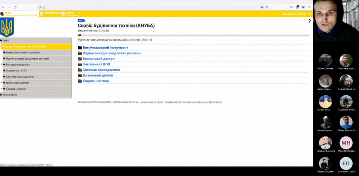Open Система охолодження link
359x176 pixels.
tap(101, 70)
